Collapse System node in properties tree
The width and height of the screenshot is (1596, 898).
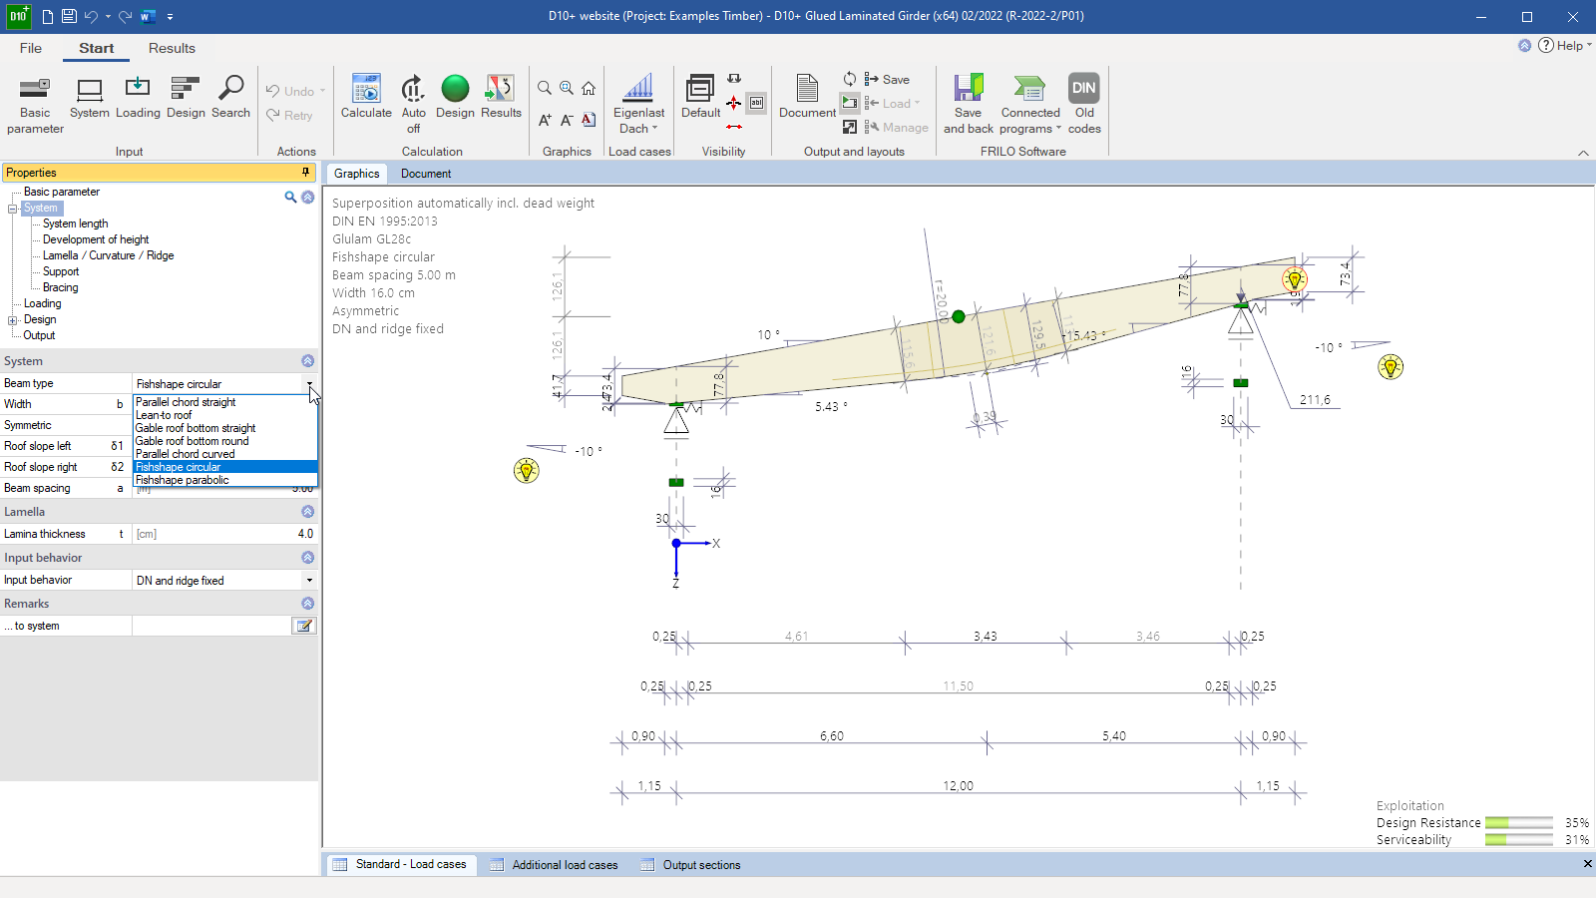coord(13,209)
